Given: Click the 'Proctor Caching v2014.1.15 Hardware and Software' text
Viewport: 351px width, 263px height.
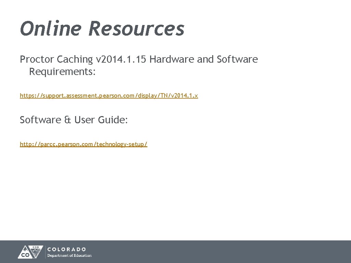Looking at the screenshot, I should pyautogui.click(x=139, y=59).
